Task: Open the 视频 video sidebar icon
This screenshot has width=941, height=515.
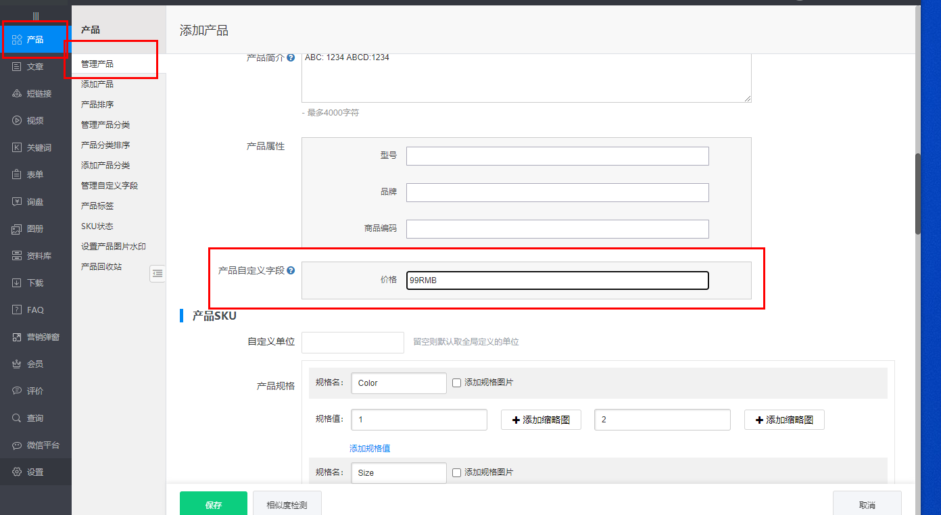Action: click(17, 121)
